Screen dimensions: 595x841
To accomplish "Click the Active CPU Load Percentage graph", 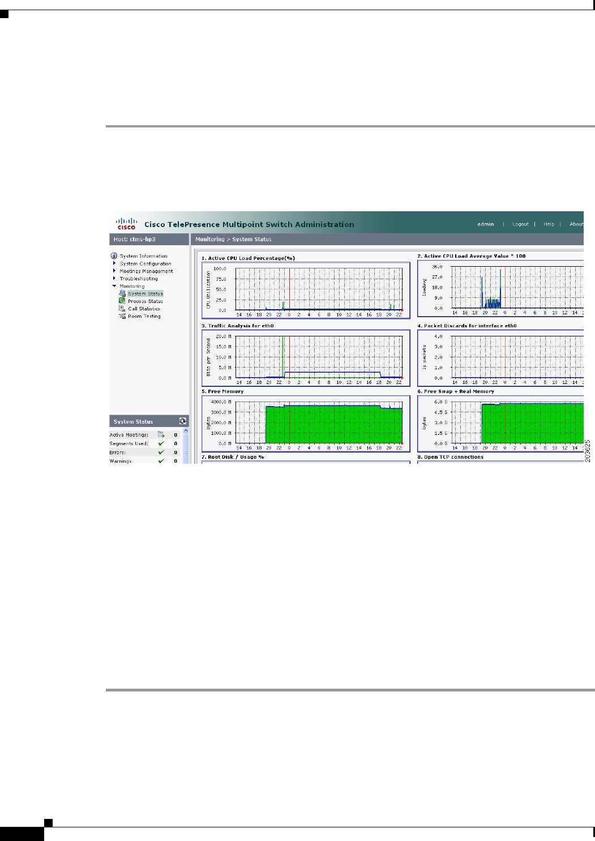I will (x=306, y=291).
